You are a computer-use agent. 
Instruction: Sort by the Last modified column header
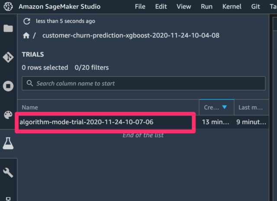[x=251, y=107]
